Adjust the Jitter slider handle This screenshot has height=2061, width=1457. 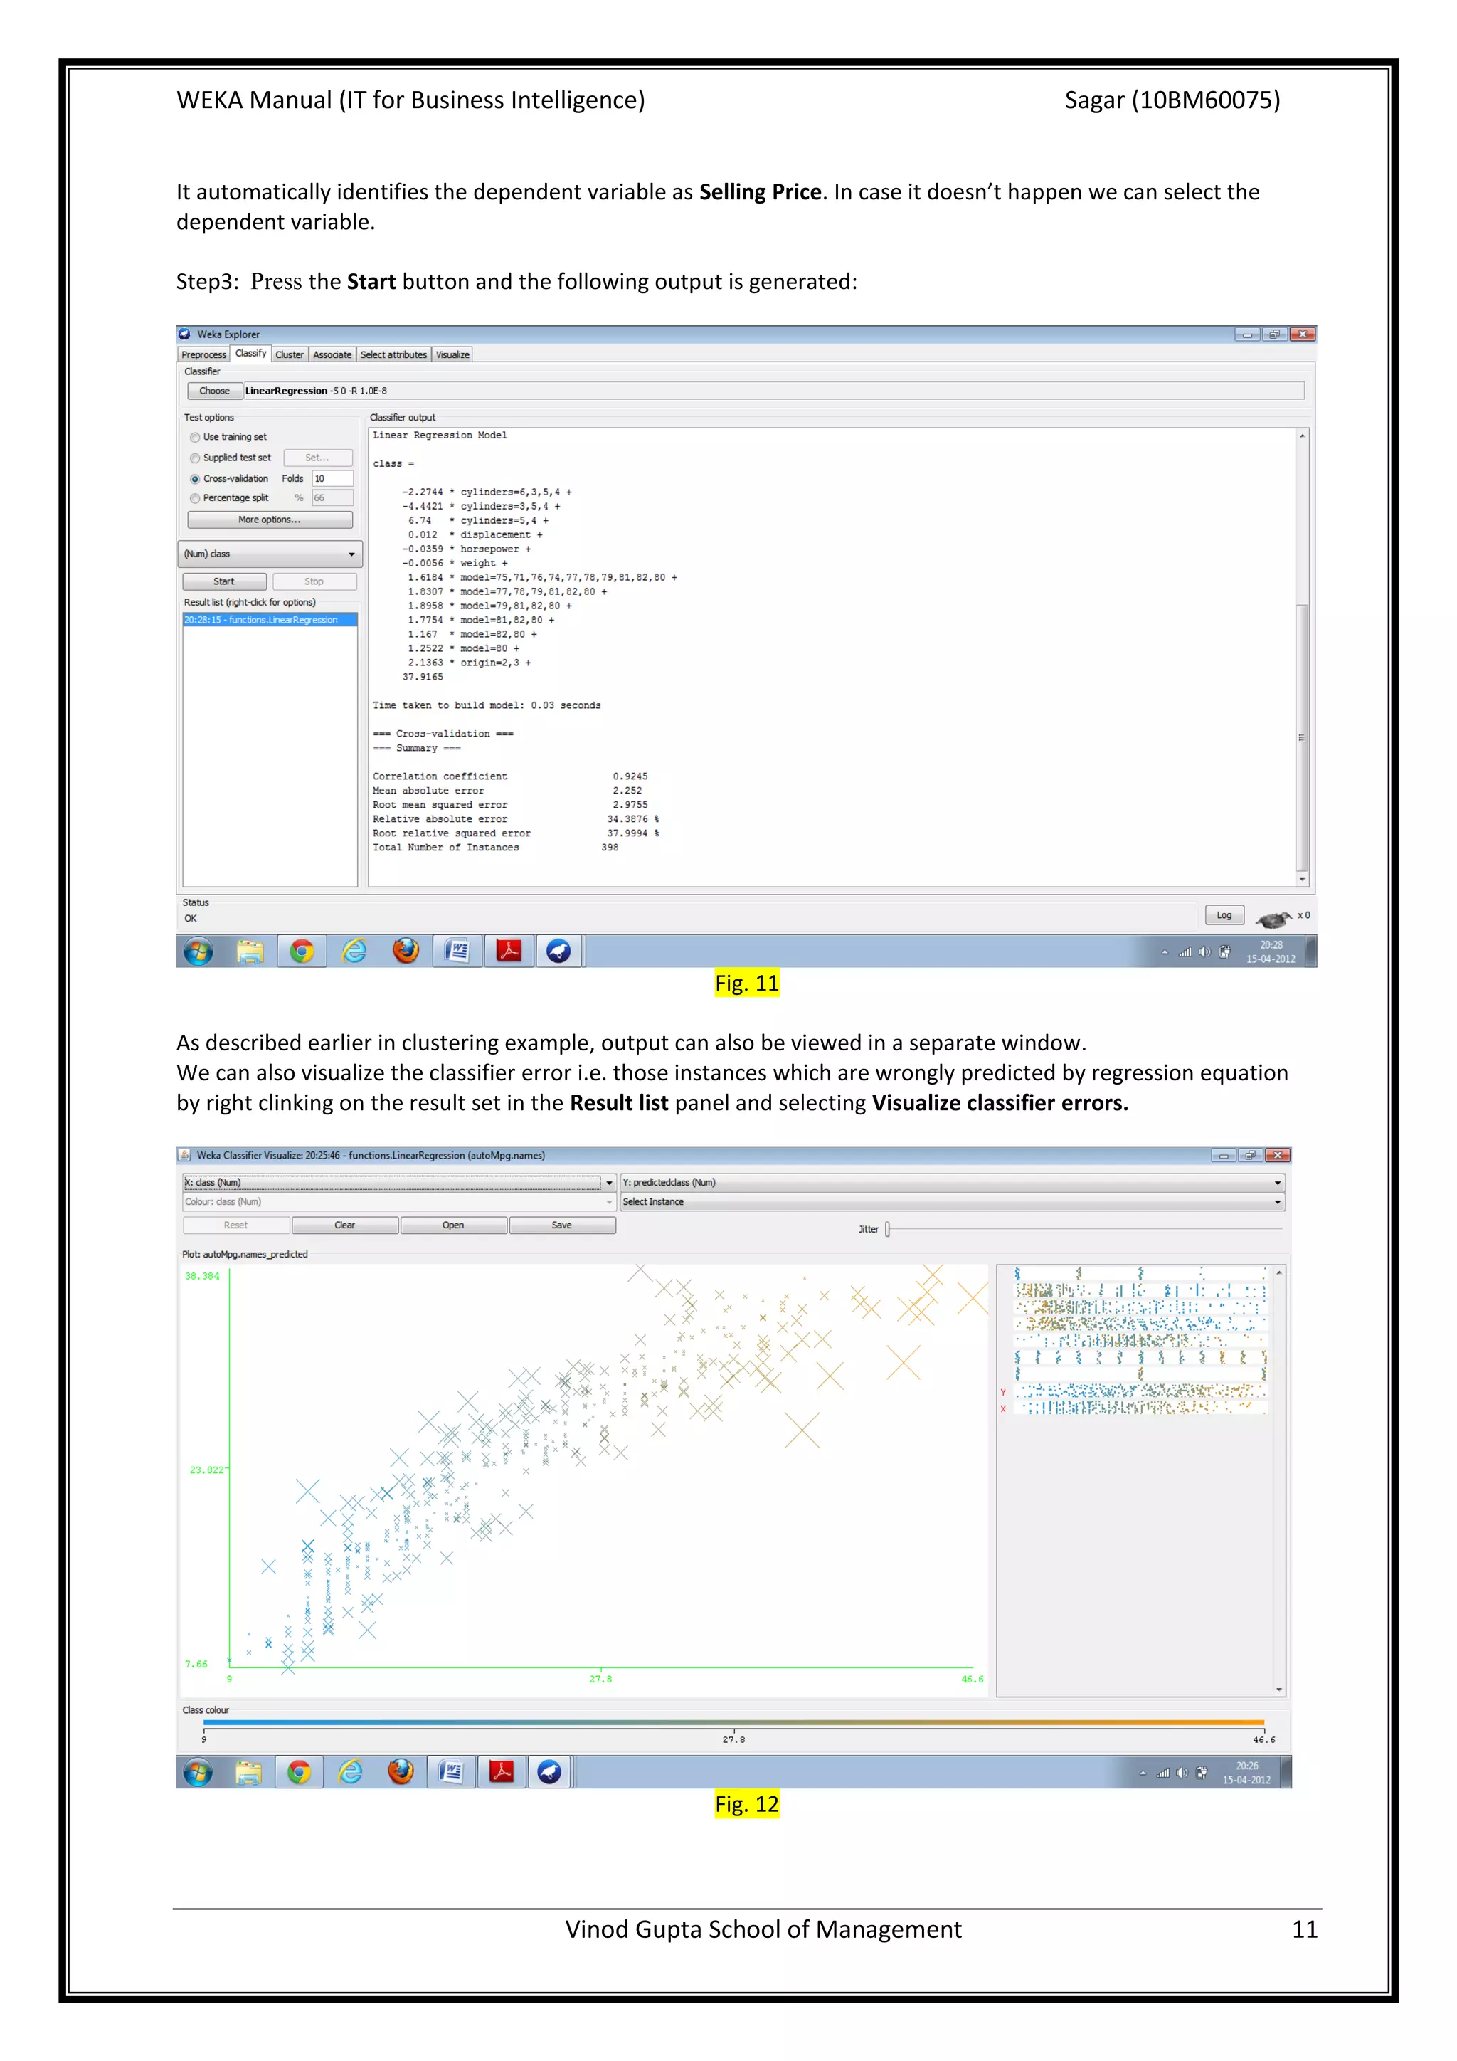click(887, 1229)
